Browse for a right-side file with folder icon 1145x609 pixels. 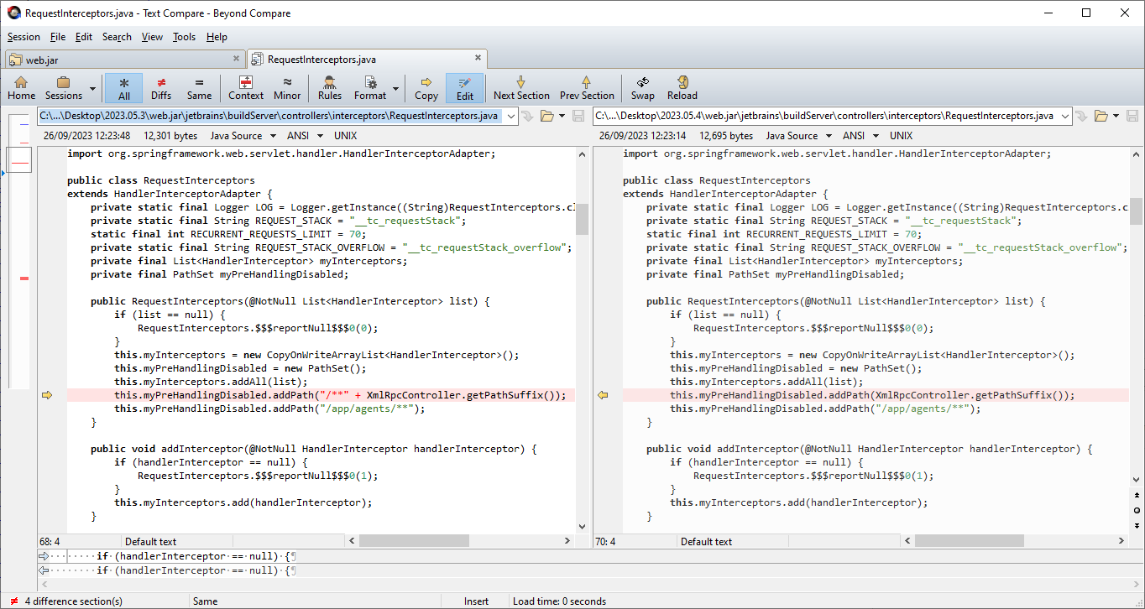[x=1101, y=116]
